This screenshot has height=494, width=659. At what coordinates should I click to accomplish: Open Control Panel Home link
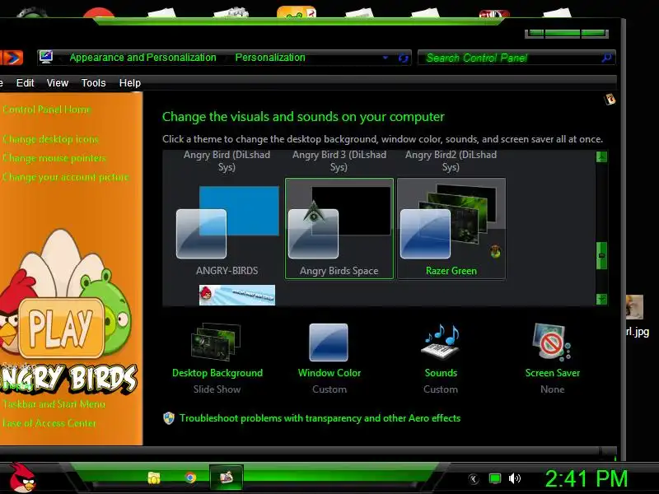pyautogui.click(x=47, y=110)
